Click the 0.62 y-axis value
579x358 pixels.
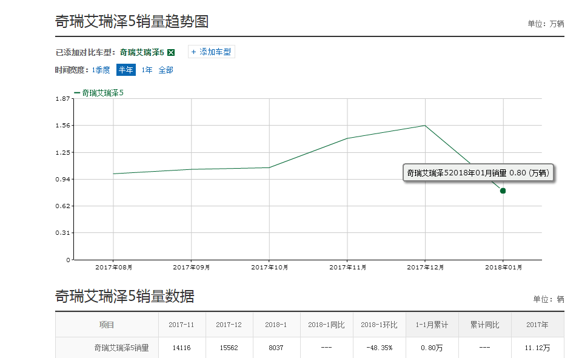click(62, 206)
